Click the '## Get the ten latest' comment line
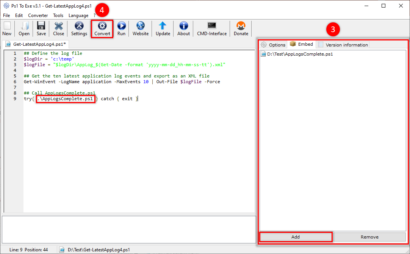This screenshot has height=254, width=410. click(x=117, y=76)
